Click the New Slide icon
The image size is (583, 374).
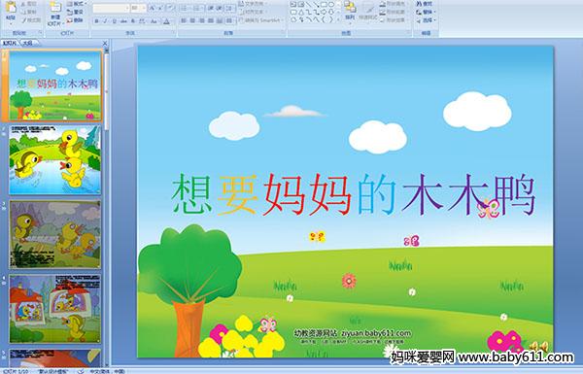pos(55,8)
